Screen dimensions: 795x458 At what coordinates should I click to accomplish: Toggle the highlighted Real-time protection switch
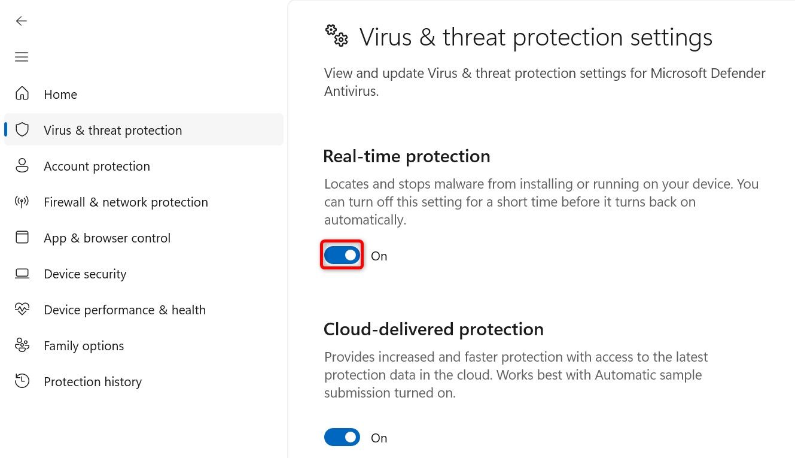coord(342,254)
